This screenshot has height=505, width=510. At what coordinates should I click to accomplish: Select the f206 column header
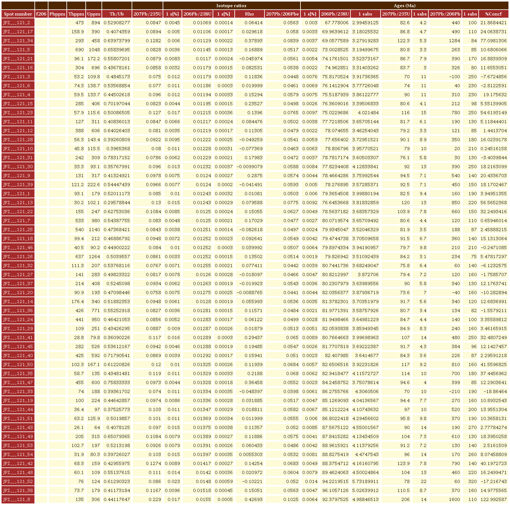click(41, 14)
